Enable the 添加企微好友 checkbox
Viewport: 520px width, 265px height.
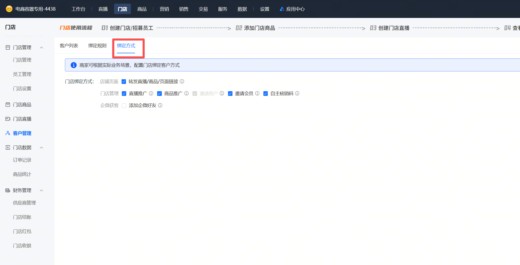[124, 105]
